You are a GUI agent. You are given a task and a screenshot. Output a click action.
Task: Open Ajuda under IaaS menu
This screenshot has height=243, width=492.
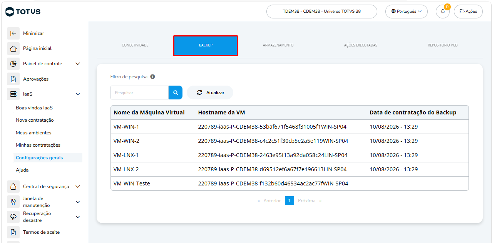(x=22, y=170)
